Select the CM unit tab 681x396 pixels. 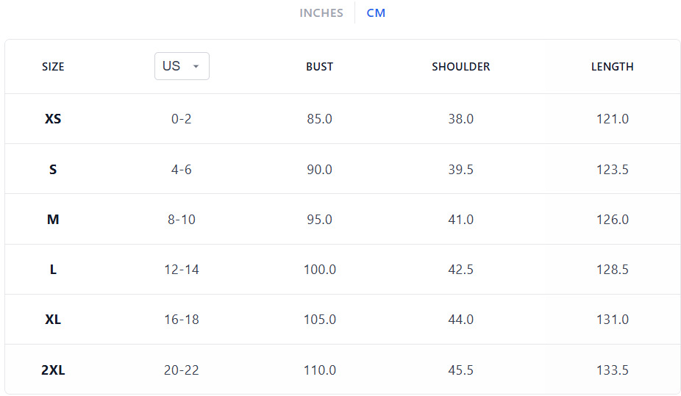376,13
